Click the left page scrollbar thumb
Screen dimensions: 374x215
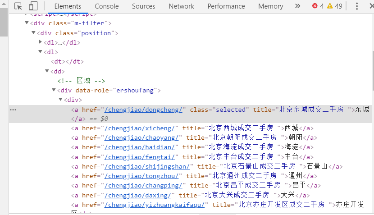[4, 23]
